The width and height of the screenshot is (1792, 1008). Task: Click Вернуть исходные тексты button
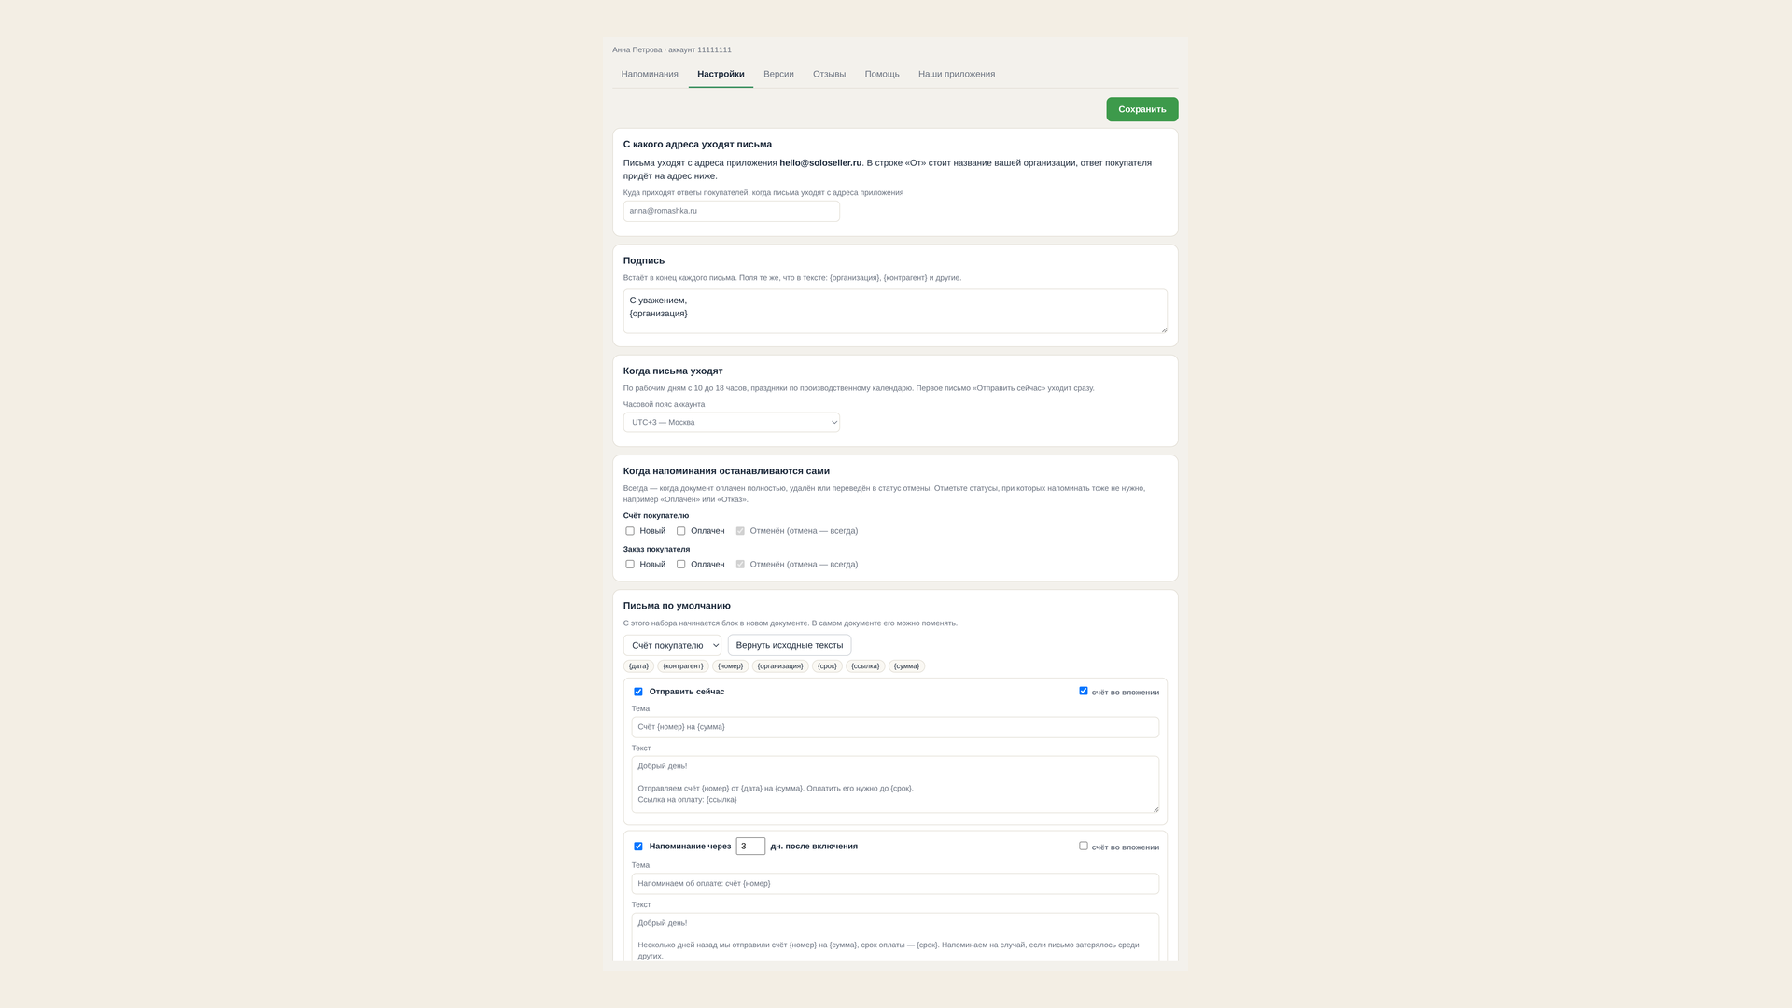(x=790, y=645)
